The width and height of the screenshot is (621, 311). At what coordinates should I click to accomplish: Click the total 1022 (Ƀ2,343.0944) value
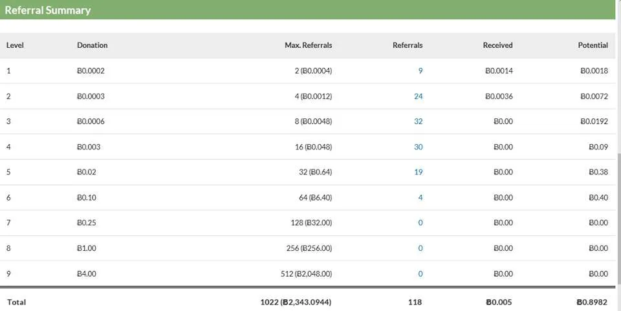coord(296,303)
